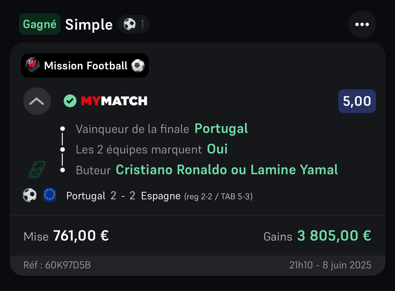Click the bet reference 60K97D5B

point(57,265)
